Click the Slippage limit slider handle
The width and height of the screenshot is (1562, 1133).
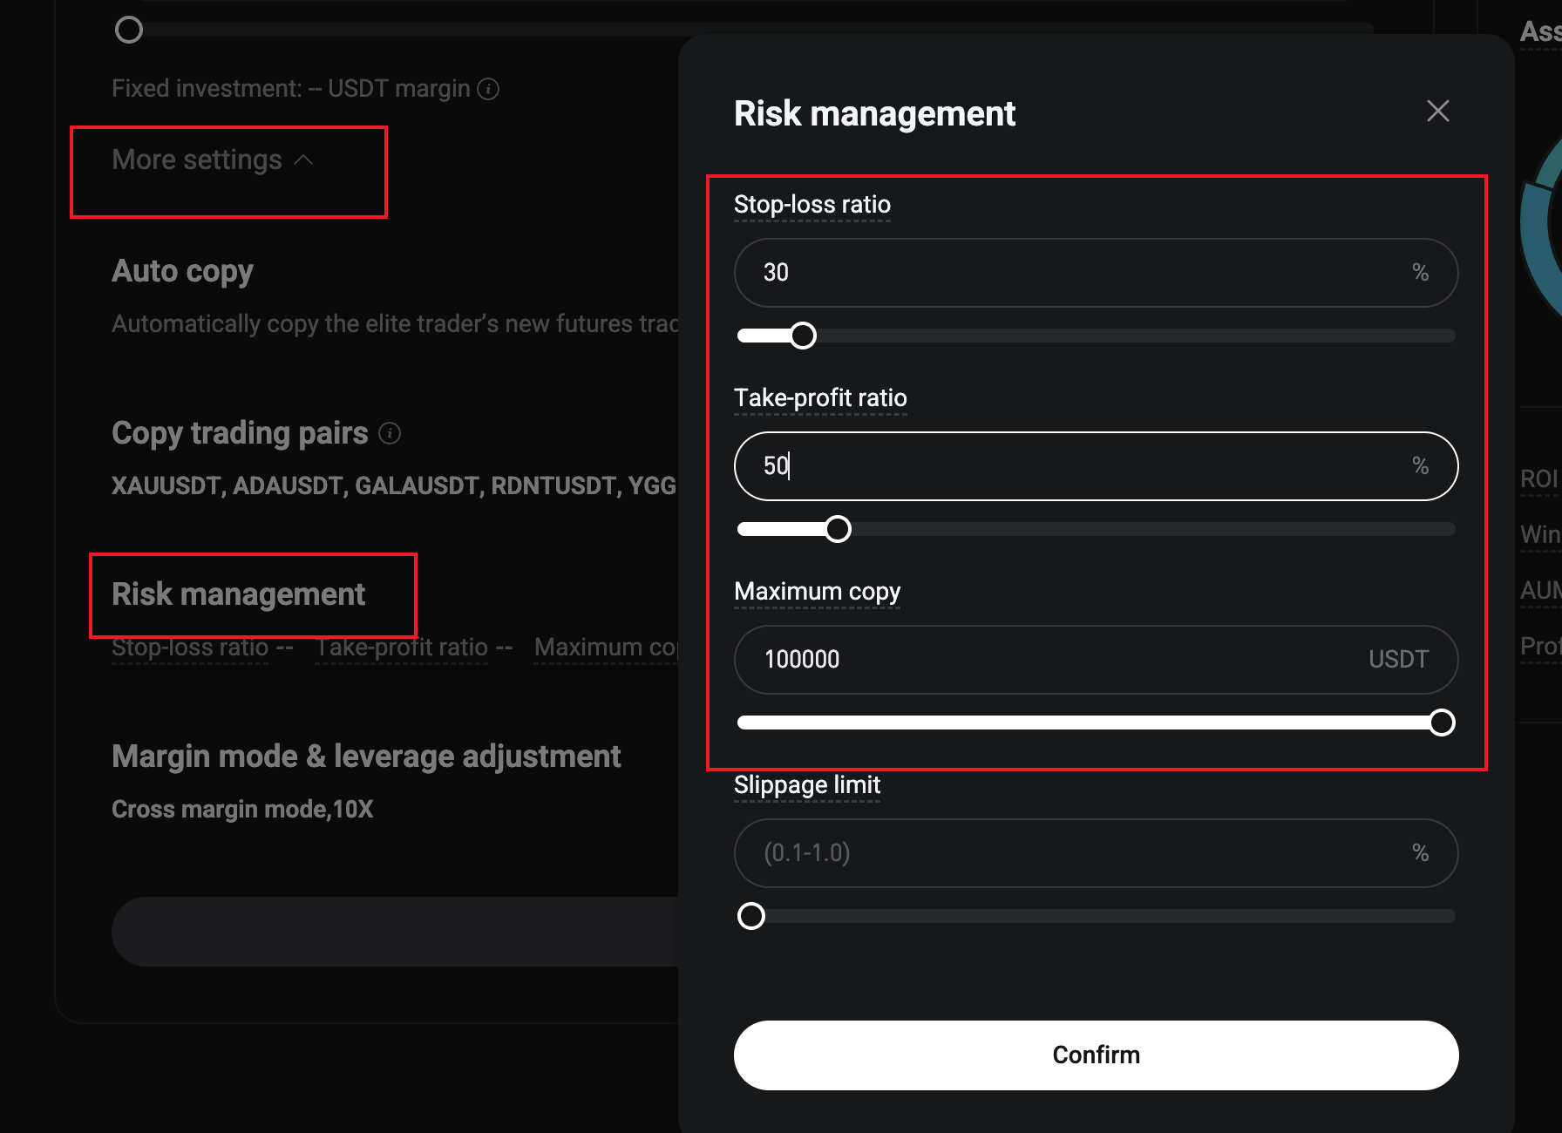coord(751,916)
